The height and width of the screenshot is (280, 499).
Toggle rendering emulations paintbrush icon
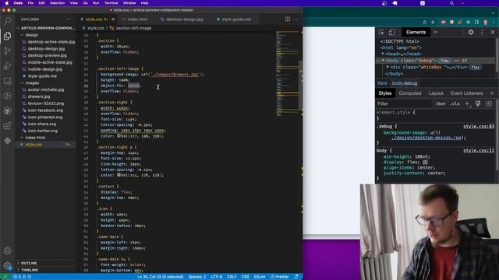click(478, 103)
